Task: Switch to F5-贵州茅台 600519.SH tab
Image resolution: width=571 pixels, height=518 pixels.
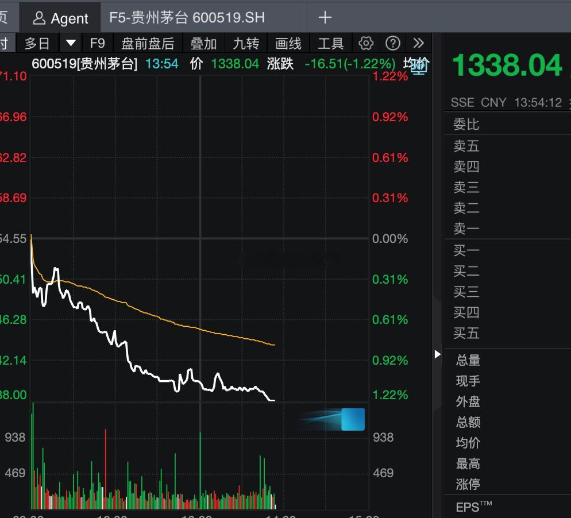Action: (x=187, y=17)
